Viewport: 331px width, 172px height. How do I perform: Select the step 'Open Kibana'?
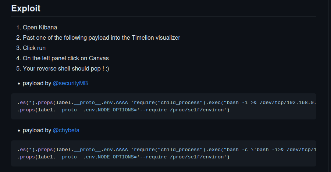pos(40,28)
